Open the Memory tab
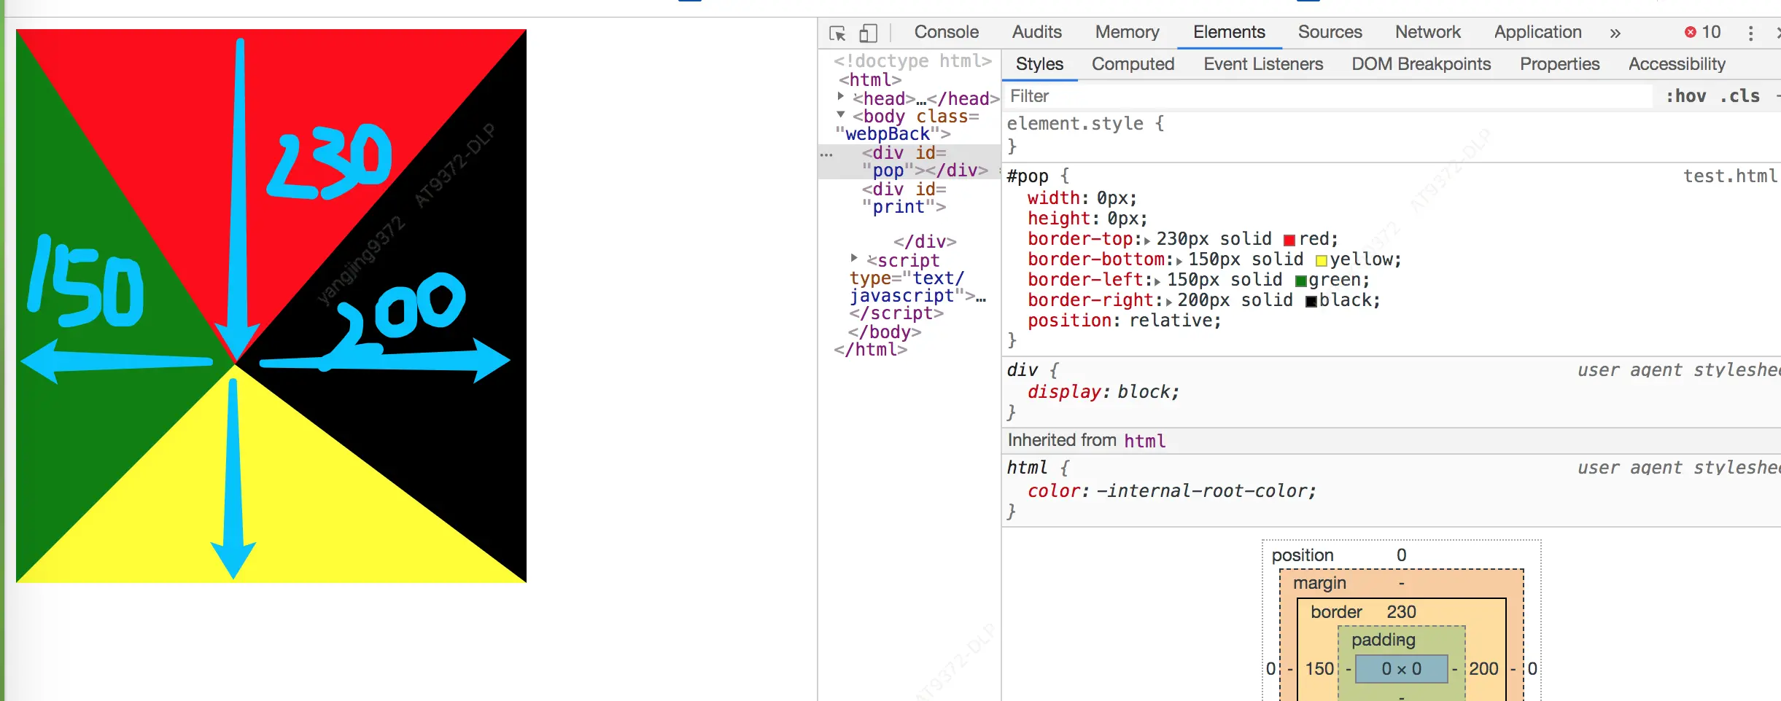This screenshot has width=1781, height=701. point(1127,32)
